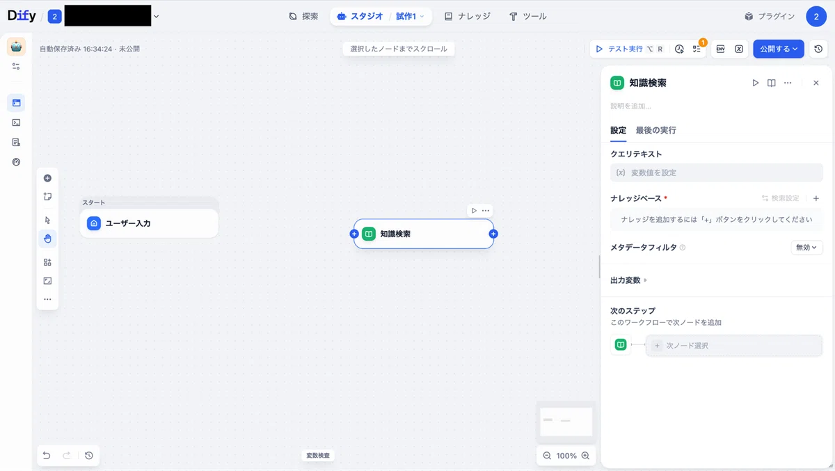Open version history icon beside publish button
The image size is (835, 471).
[x=818, y=49]
